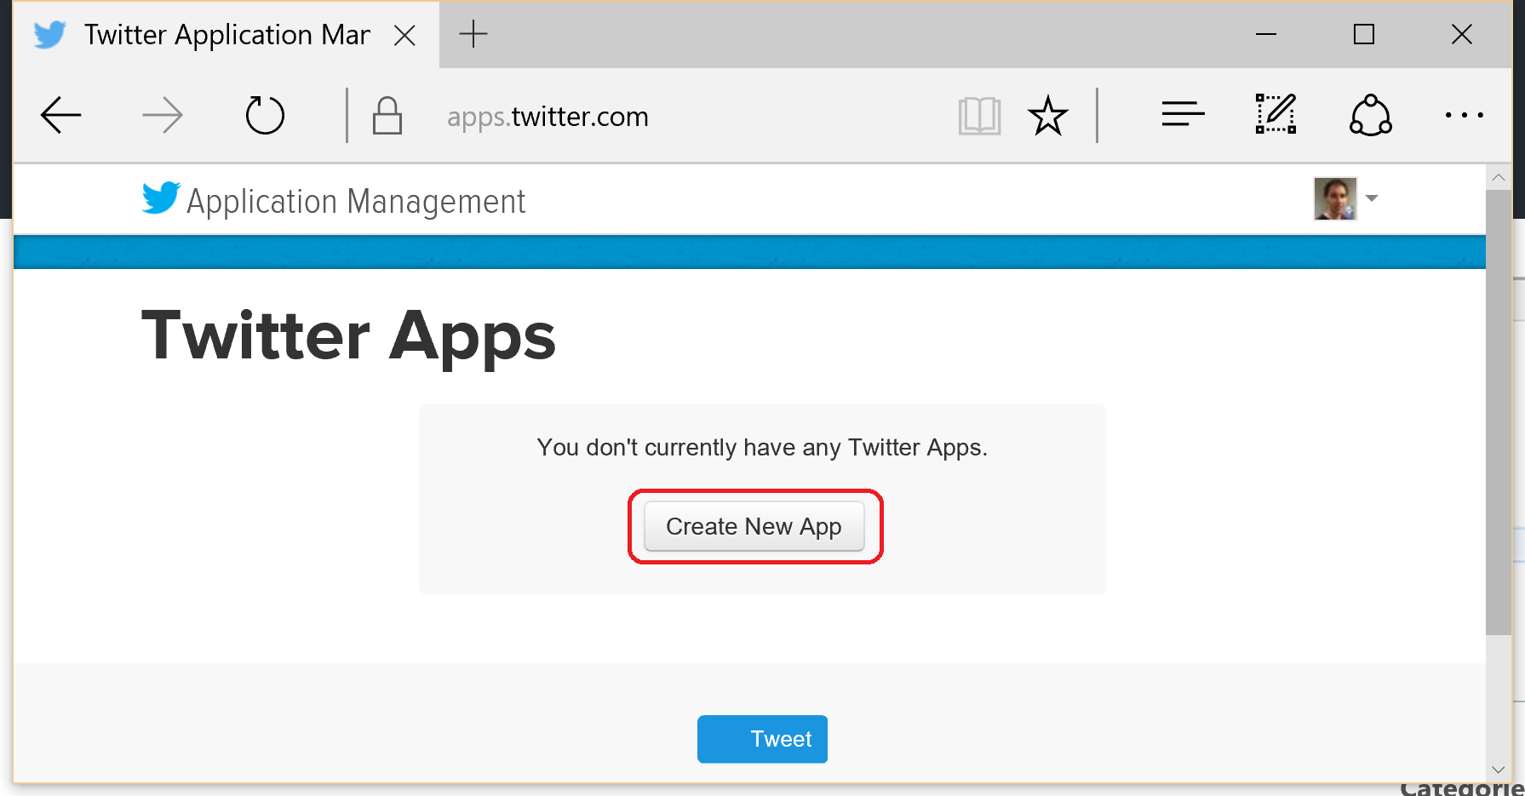Click the Create New App button

coord(754,526)
